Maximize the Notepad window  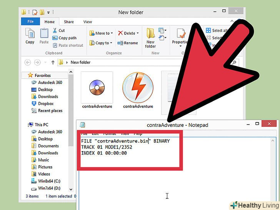257,123
